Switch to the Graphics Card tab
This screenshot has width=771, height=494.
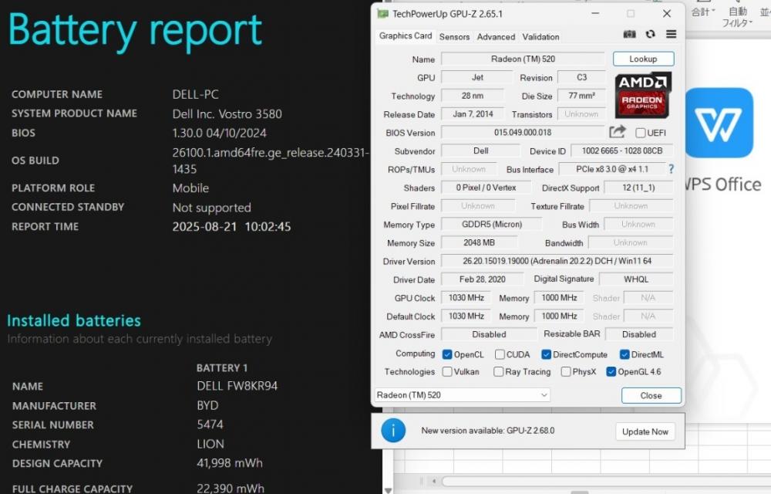pos(406,36)
